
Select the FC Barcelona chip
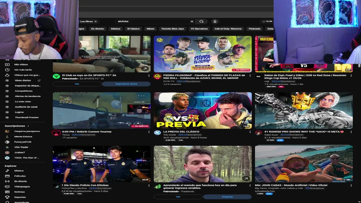(x=199, y=29)
